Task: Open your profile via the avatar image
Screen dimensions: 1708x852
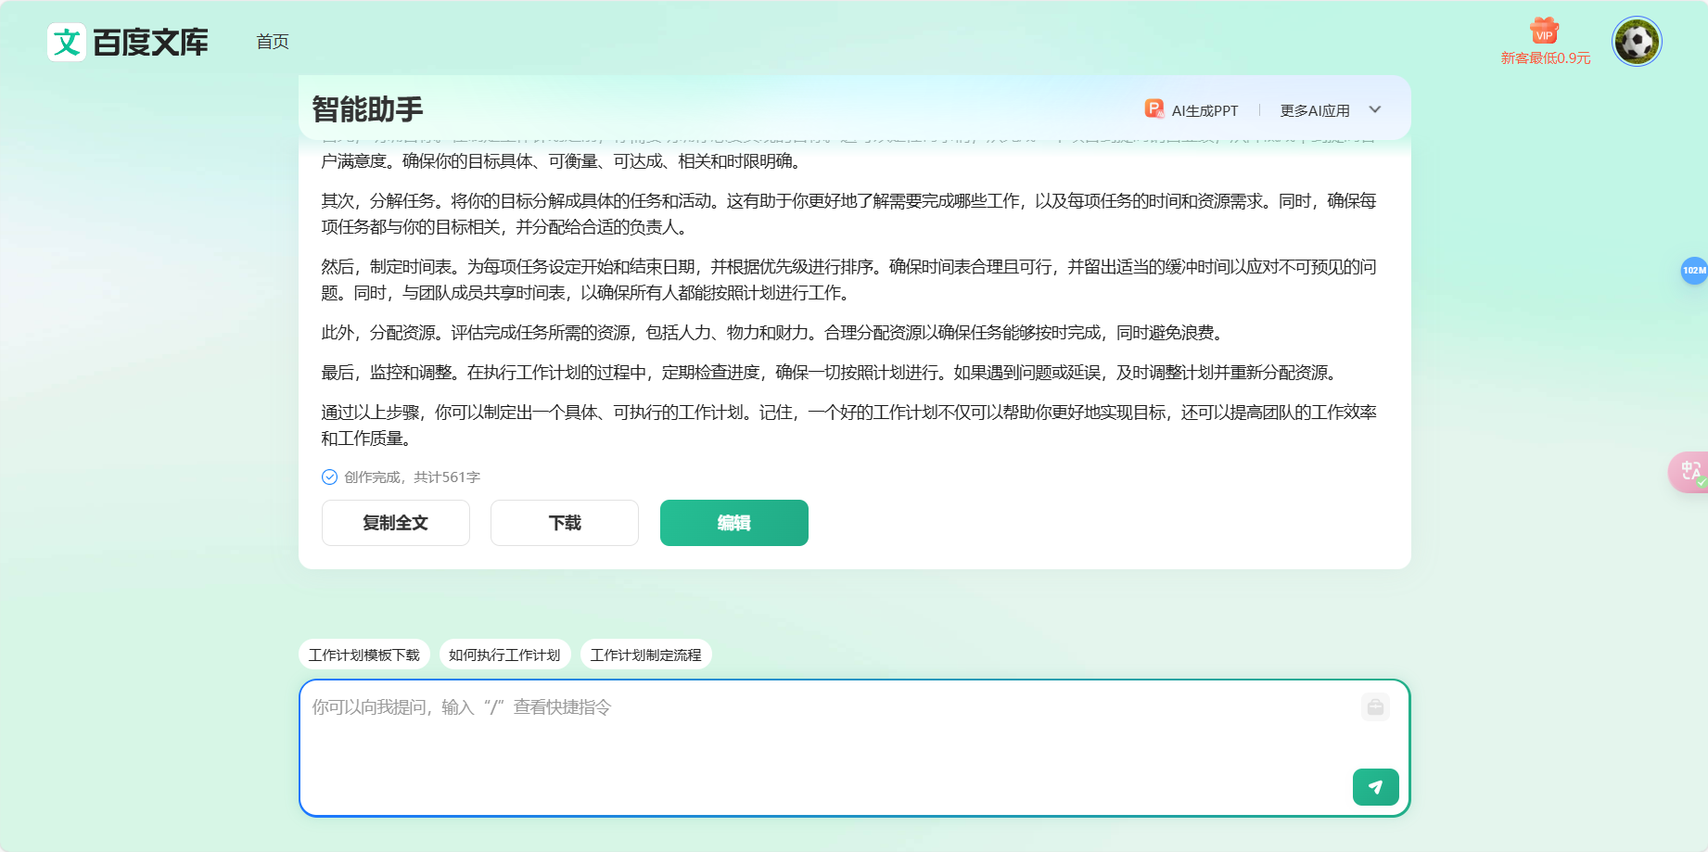Action: point(1637,41)
